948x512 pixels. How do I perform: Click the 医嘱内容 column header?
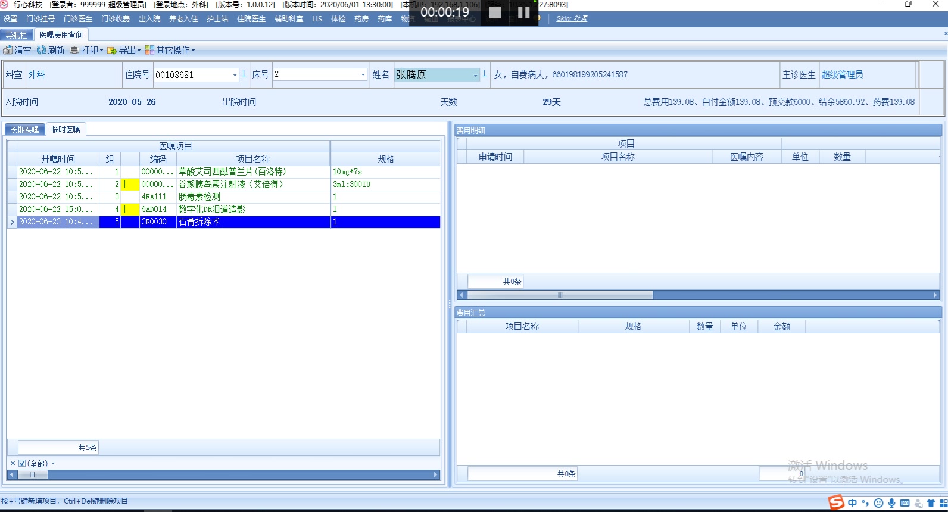tap(747, 157)
